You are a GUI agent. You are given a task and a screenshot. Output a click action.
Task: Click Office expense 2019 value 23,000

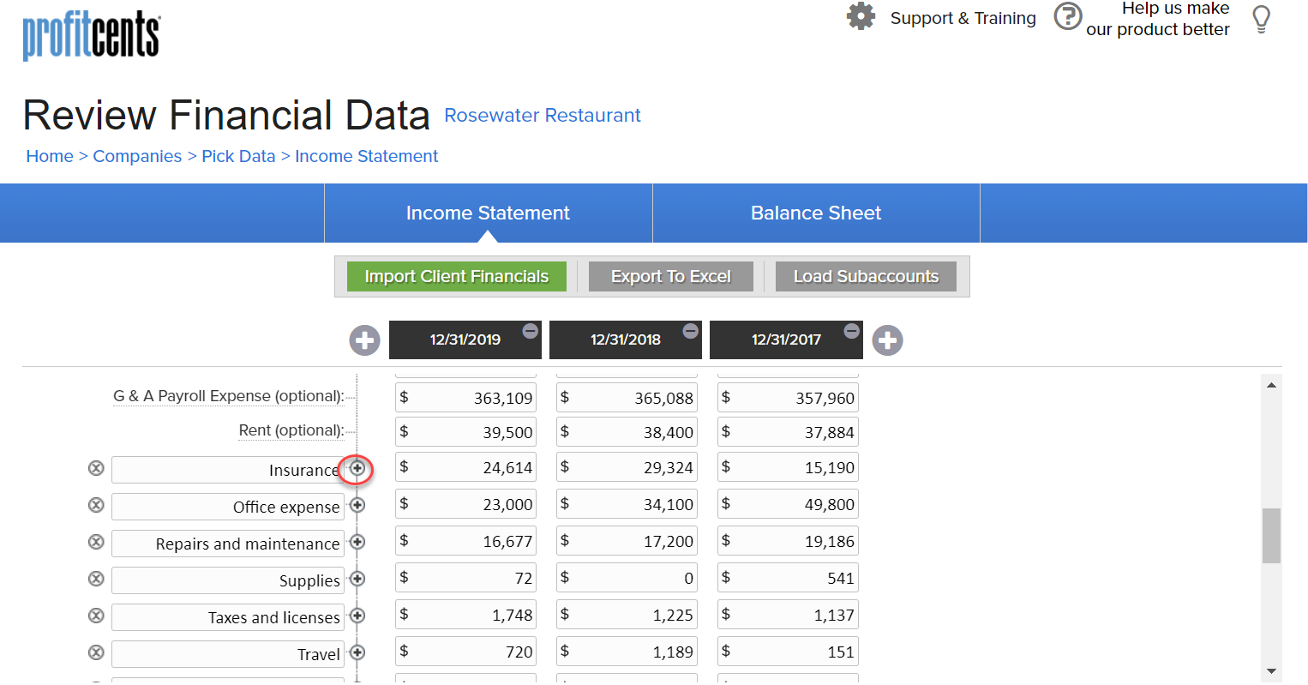tap(465, 504)
